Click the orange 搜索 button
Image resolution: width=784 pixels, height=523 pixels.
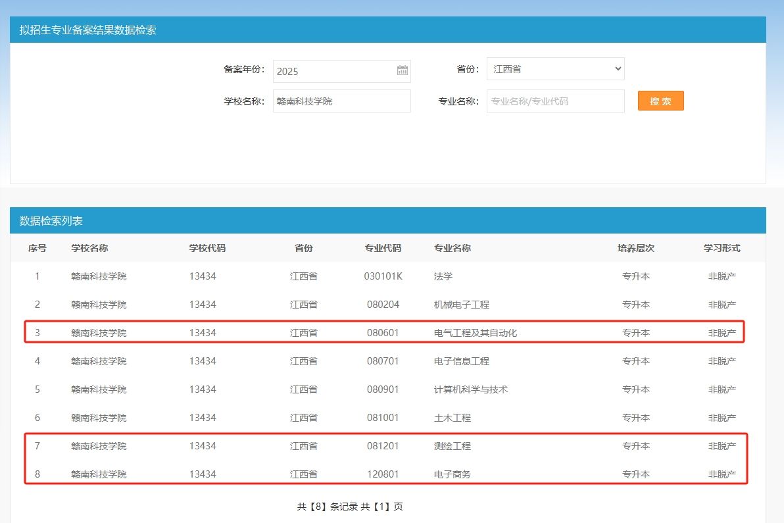(660, 101)
